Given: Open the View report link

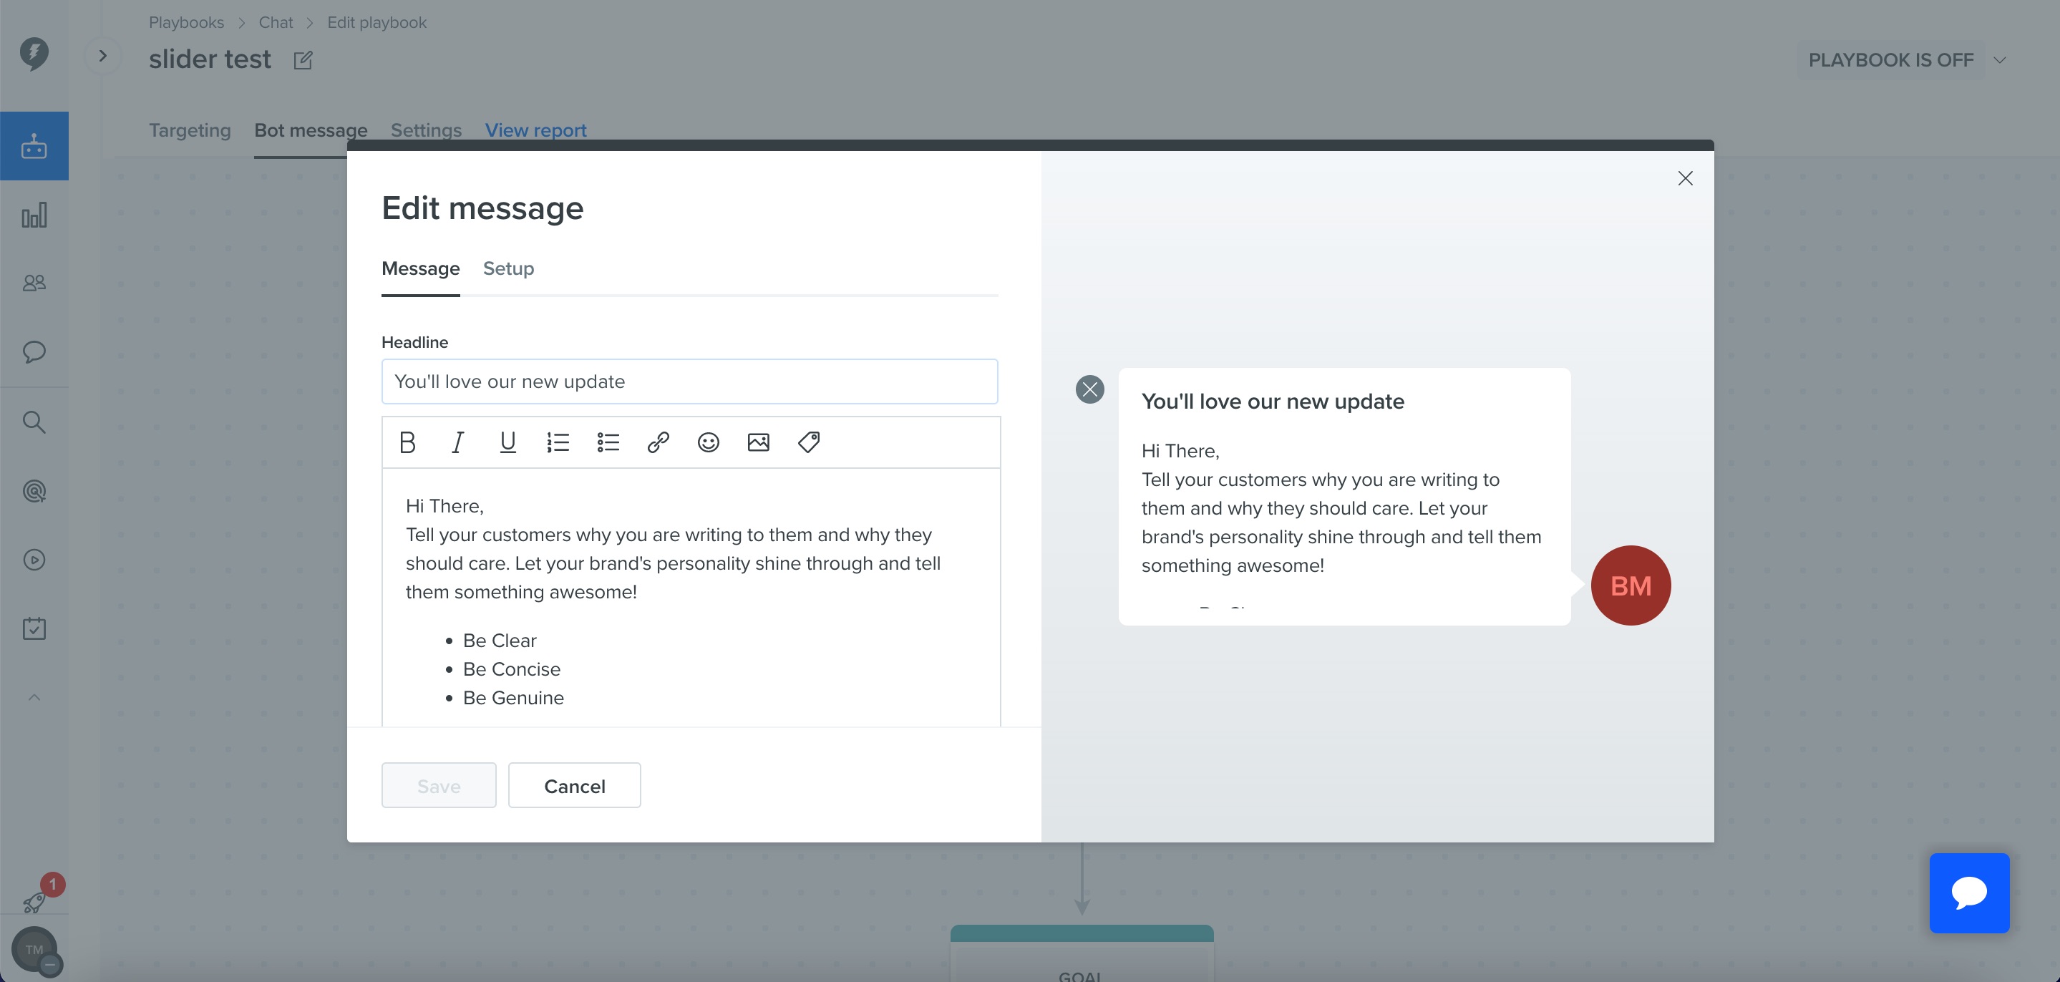Looking at the screenshot, I should tap(536, 130).
